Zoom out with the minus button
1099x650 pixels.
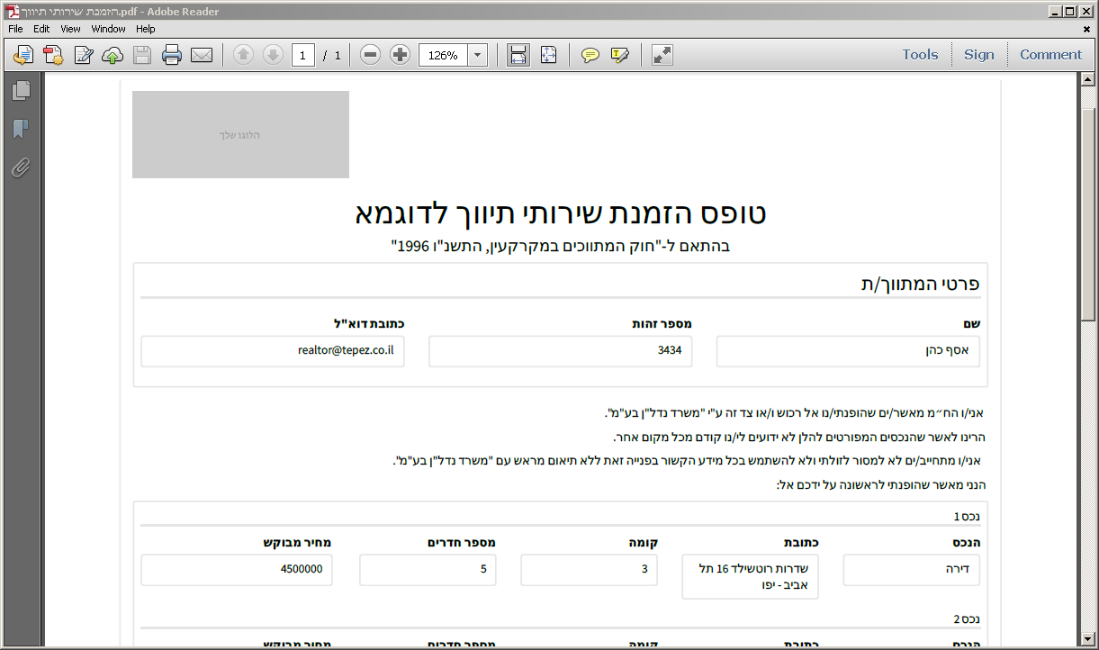(370, 55)
